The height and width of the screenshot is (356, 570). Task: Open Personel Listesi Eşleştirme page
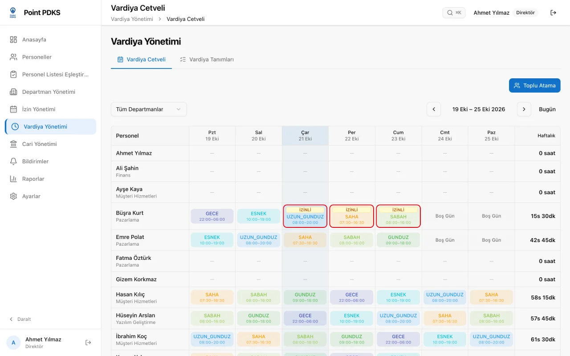click(50, 74)
